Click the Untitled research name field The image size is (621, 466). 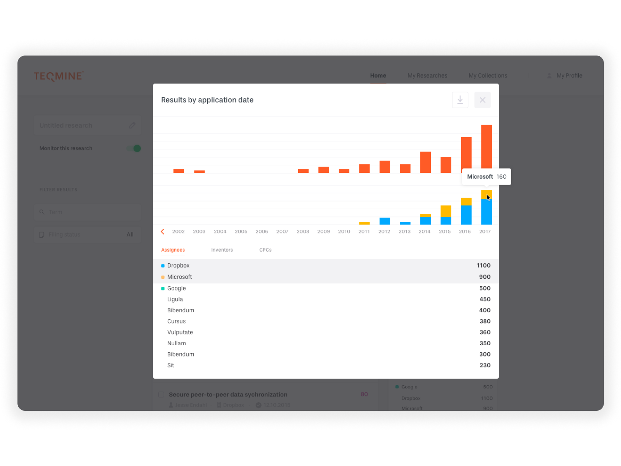pos(87,125)
